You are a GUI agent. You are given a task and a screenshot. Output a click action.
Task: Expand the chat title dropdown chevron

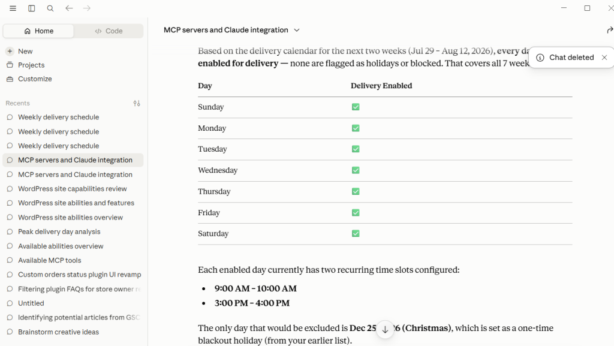coord(297,30)
